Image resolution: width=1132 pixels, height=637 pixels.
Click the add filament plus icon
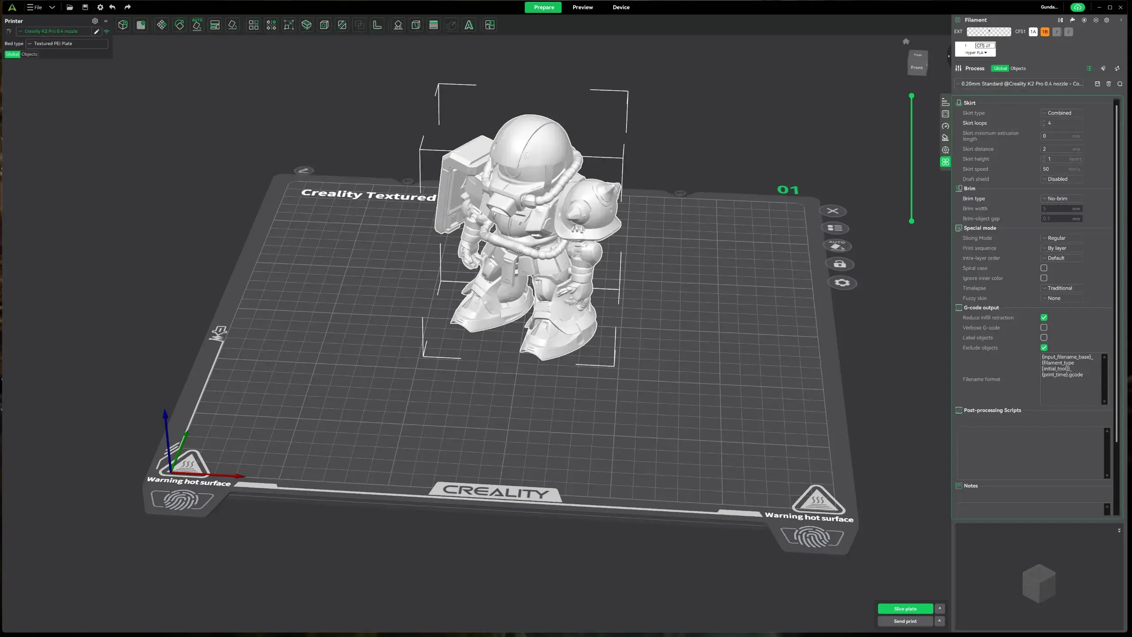(1084, 20)
